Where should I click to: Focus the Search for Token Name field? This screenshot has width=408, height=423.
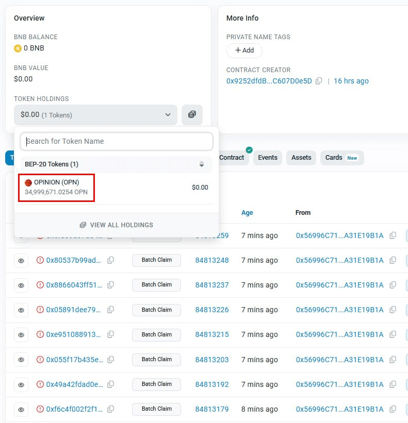117,141
